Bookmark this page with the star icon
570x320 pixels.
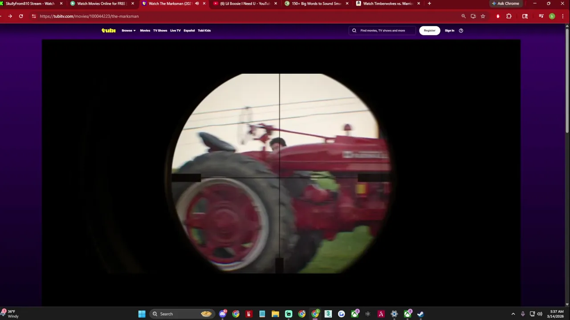(483, 16)
